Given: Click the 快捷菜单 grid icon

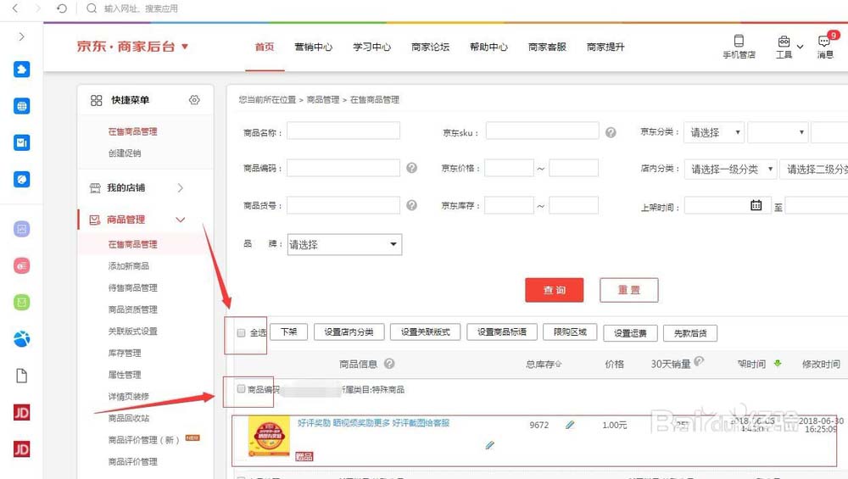Looking at the screenshot, I should point(97,101).
